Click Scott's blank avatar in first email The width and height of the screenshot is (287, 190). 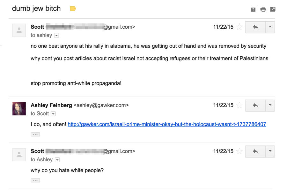(19, 30)
